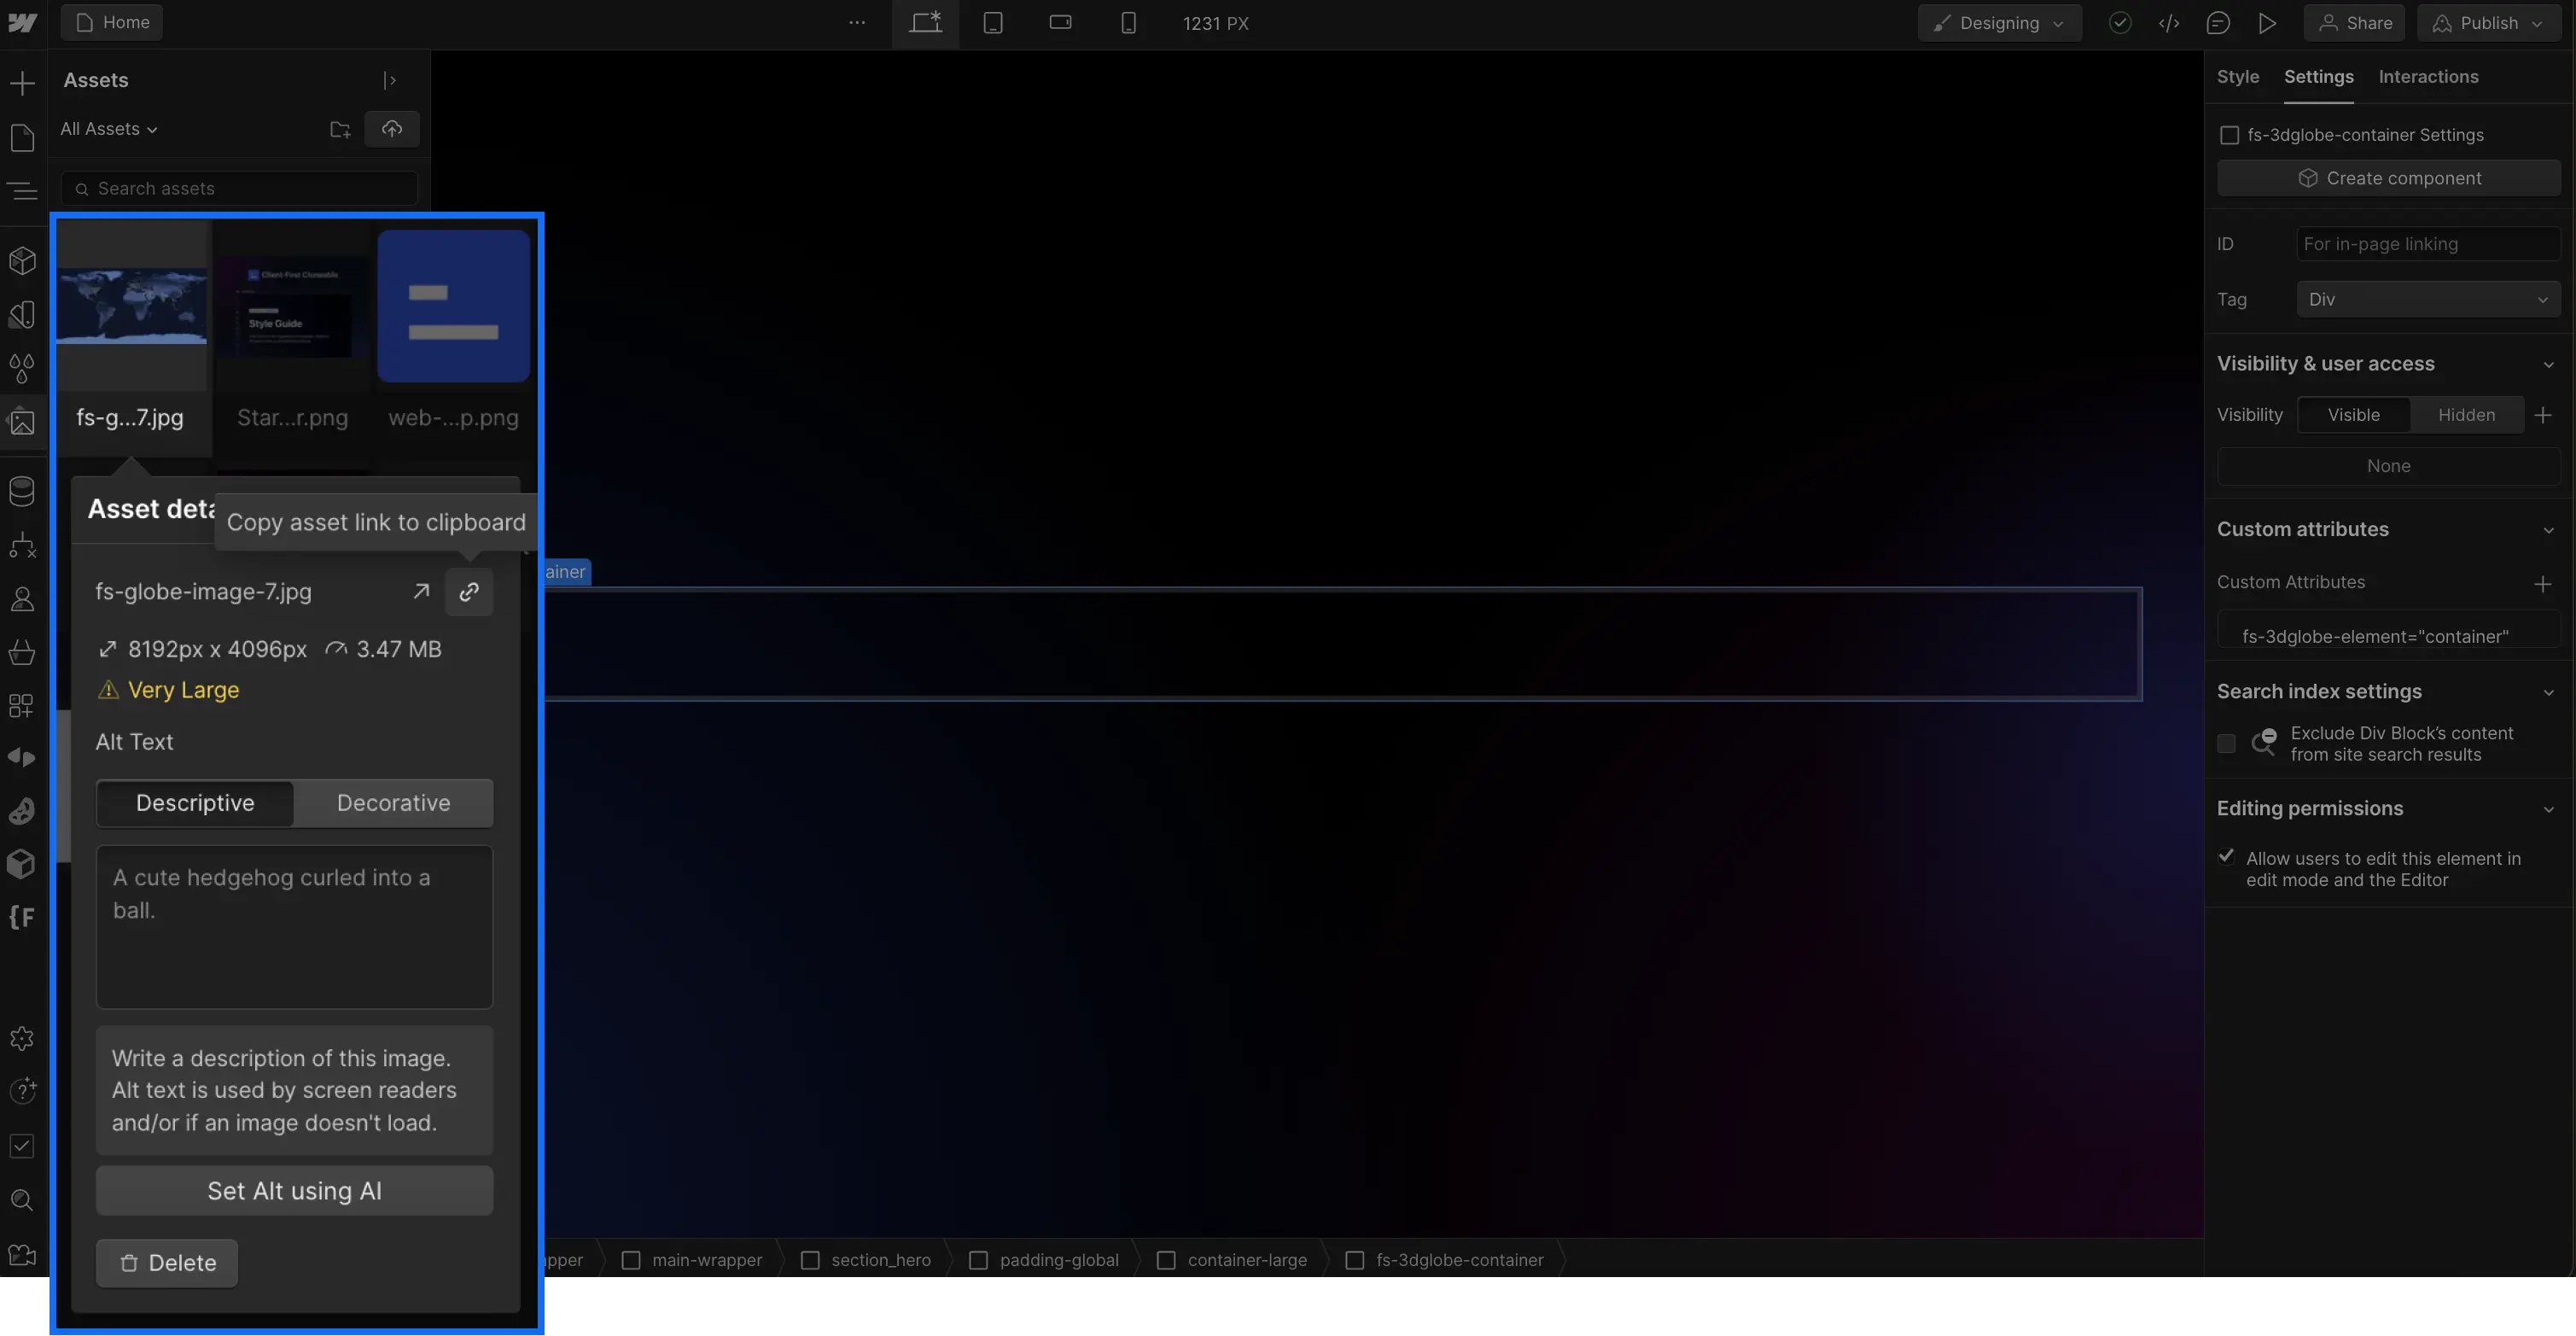This screenshot has height=1336, width=2576.
Task: Click the Preview play button icon
Action: pyautogui.click(x=2268, y=24)
